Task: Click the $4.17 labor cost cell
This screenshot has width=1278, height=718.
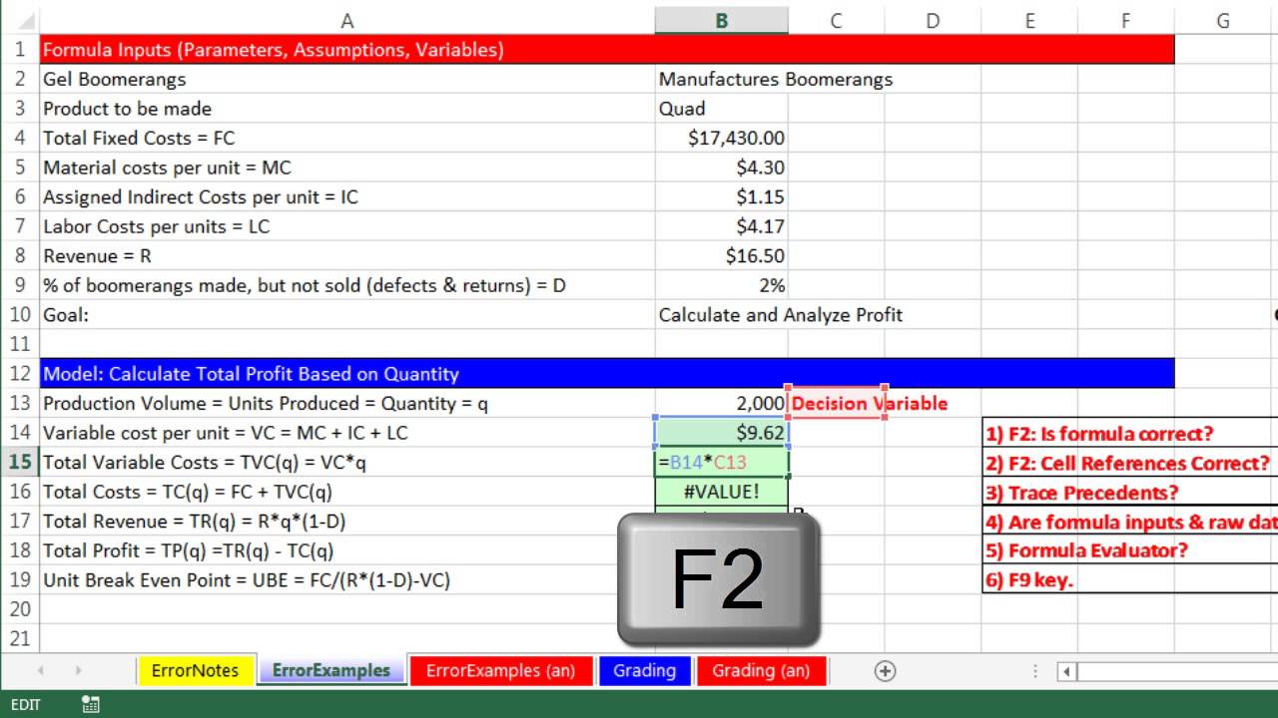Action: pyautogui.click(x=721, y=226)
